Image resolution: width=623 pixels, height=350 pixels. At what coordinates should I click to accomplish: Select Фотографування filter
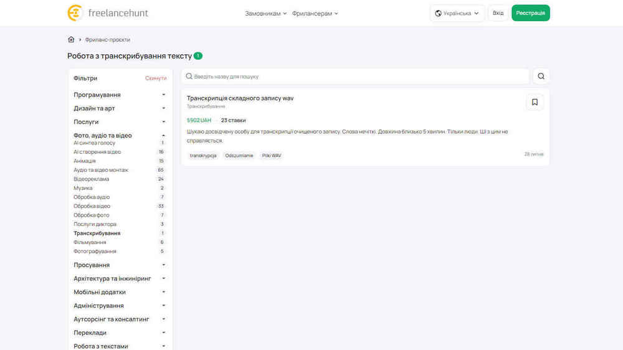coord(95,252)
